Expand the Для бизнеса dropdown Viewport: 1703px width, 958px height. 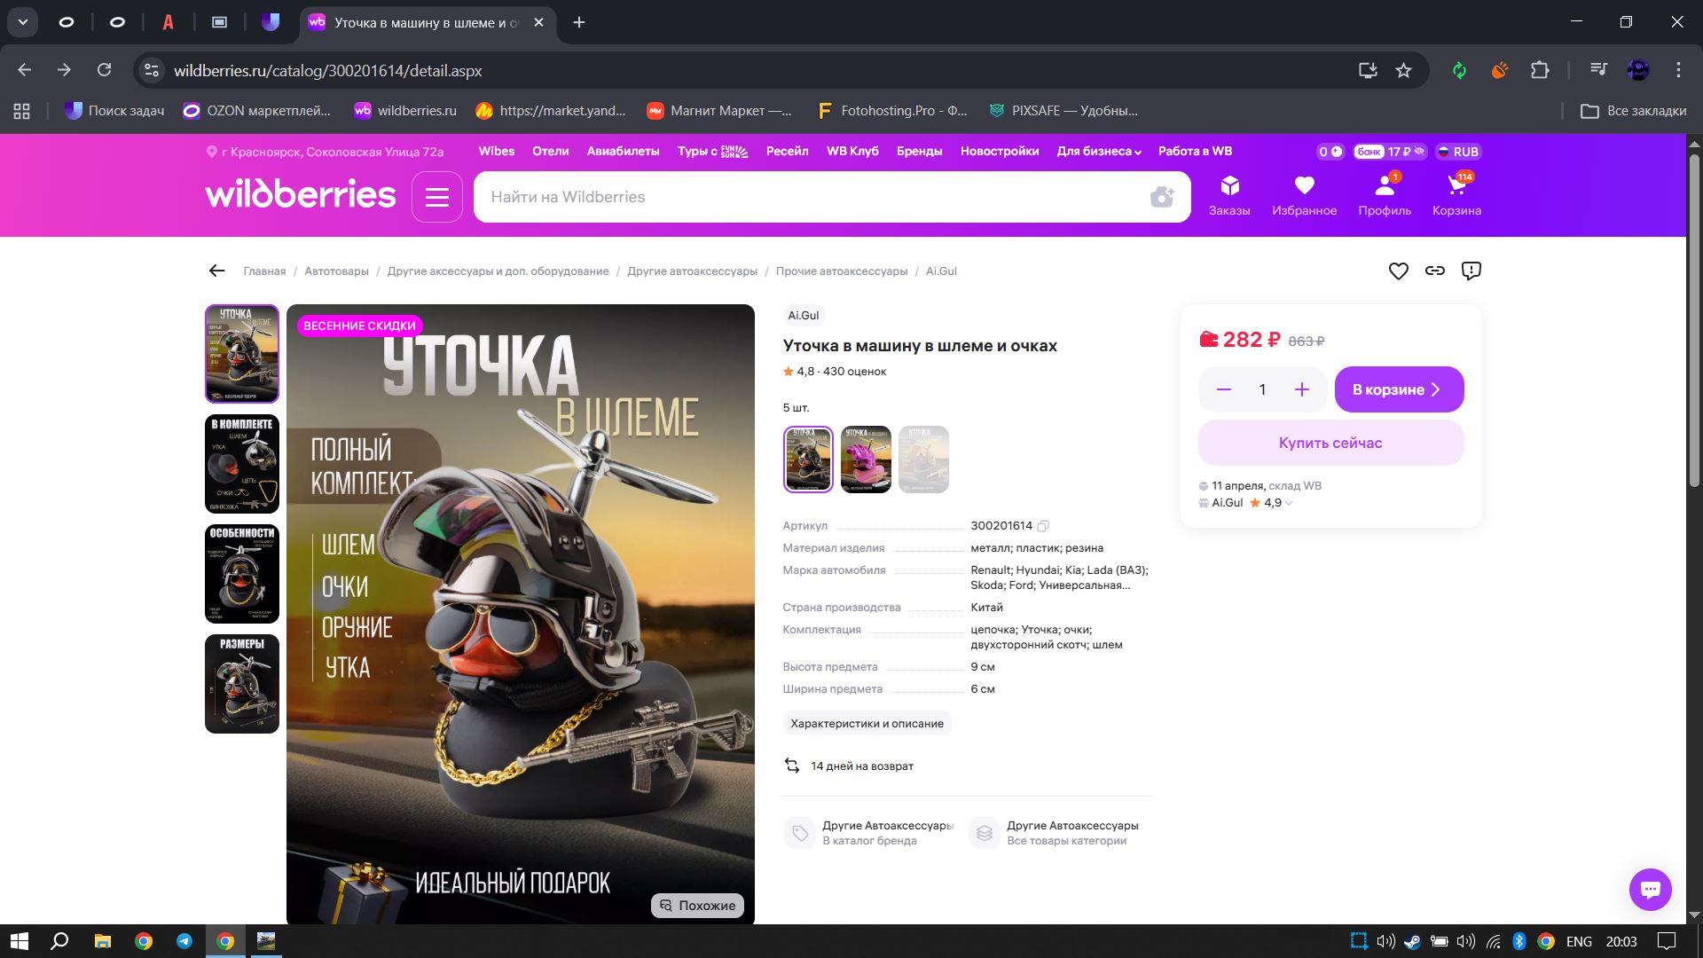pyautogui.click(x=1098, y=152)
